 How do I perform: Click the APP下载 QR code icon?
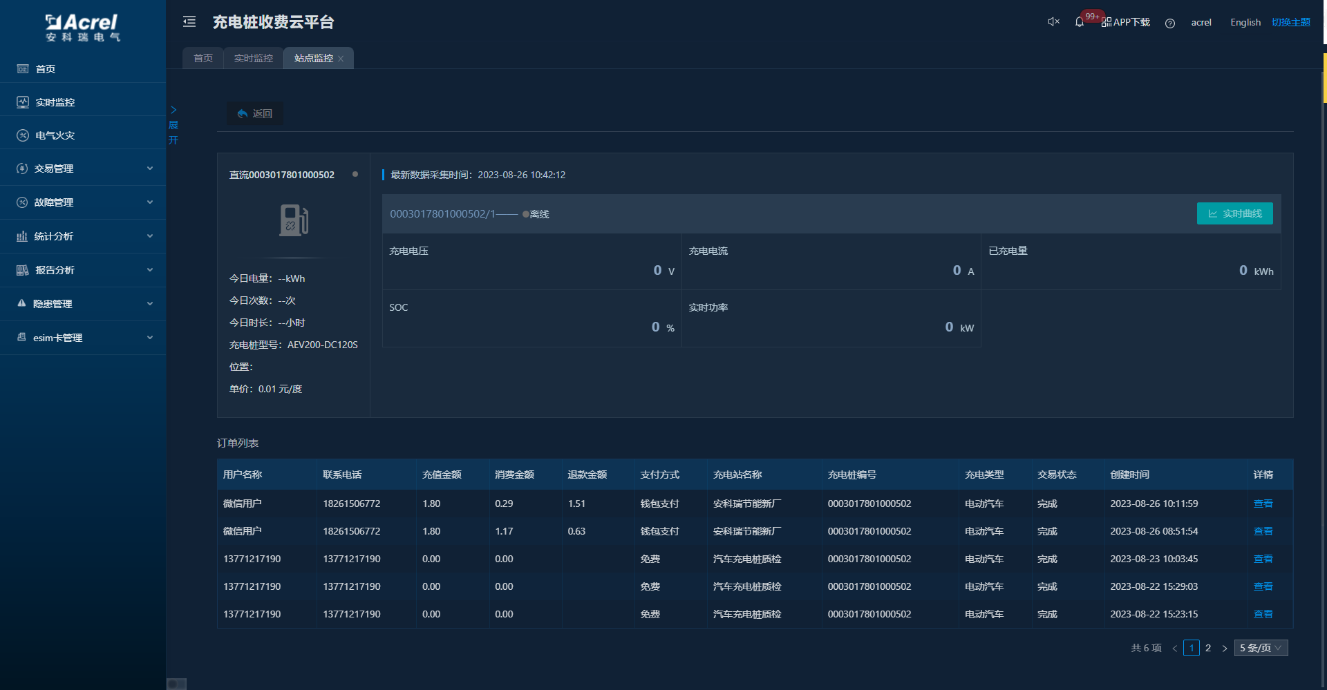pos(1107,23)
